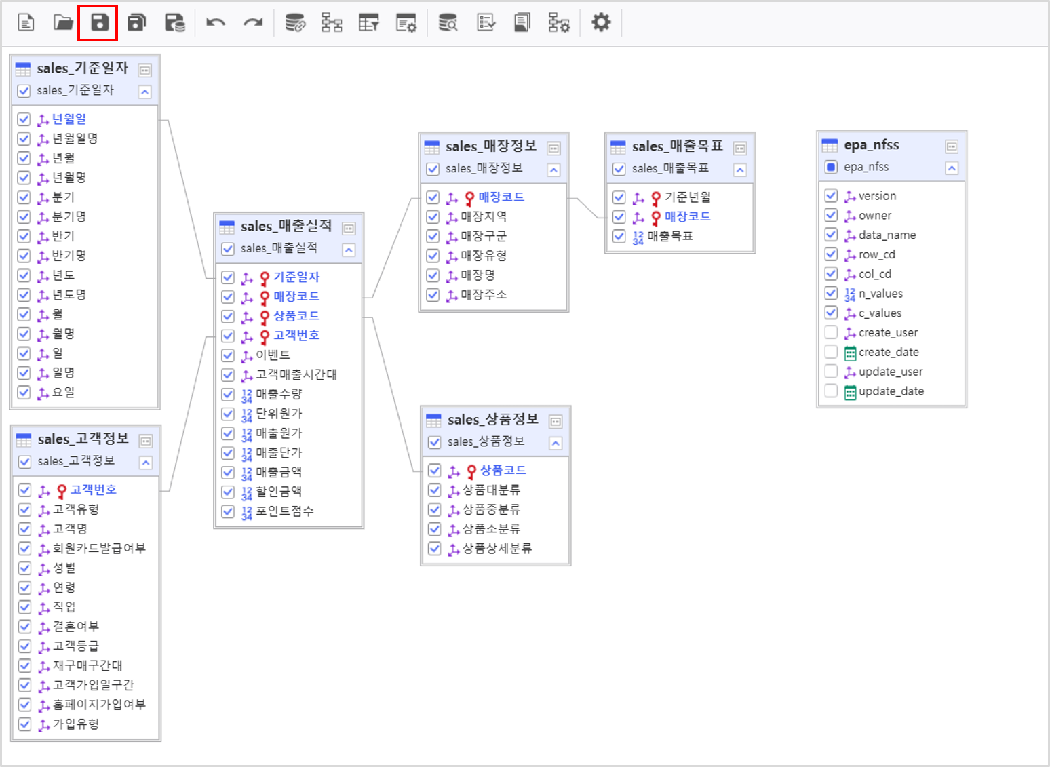Image resolution: width=1050 pixels, height=767 pixels.
Task: Click the save-as double diskette icon
Action: click(137, 22)
